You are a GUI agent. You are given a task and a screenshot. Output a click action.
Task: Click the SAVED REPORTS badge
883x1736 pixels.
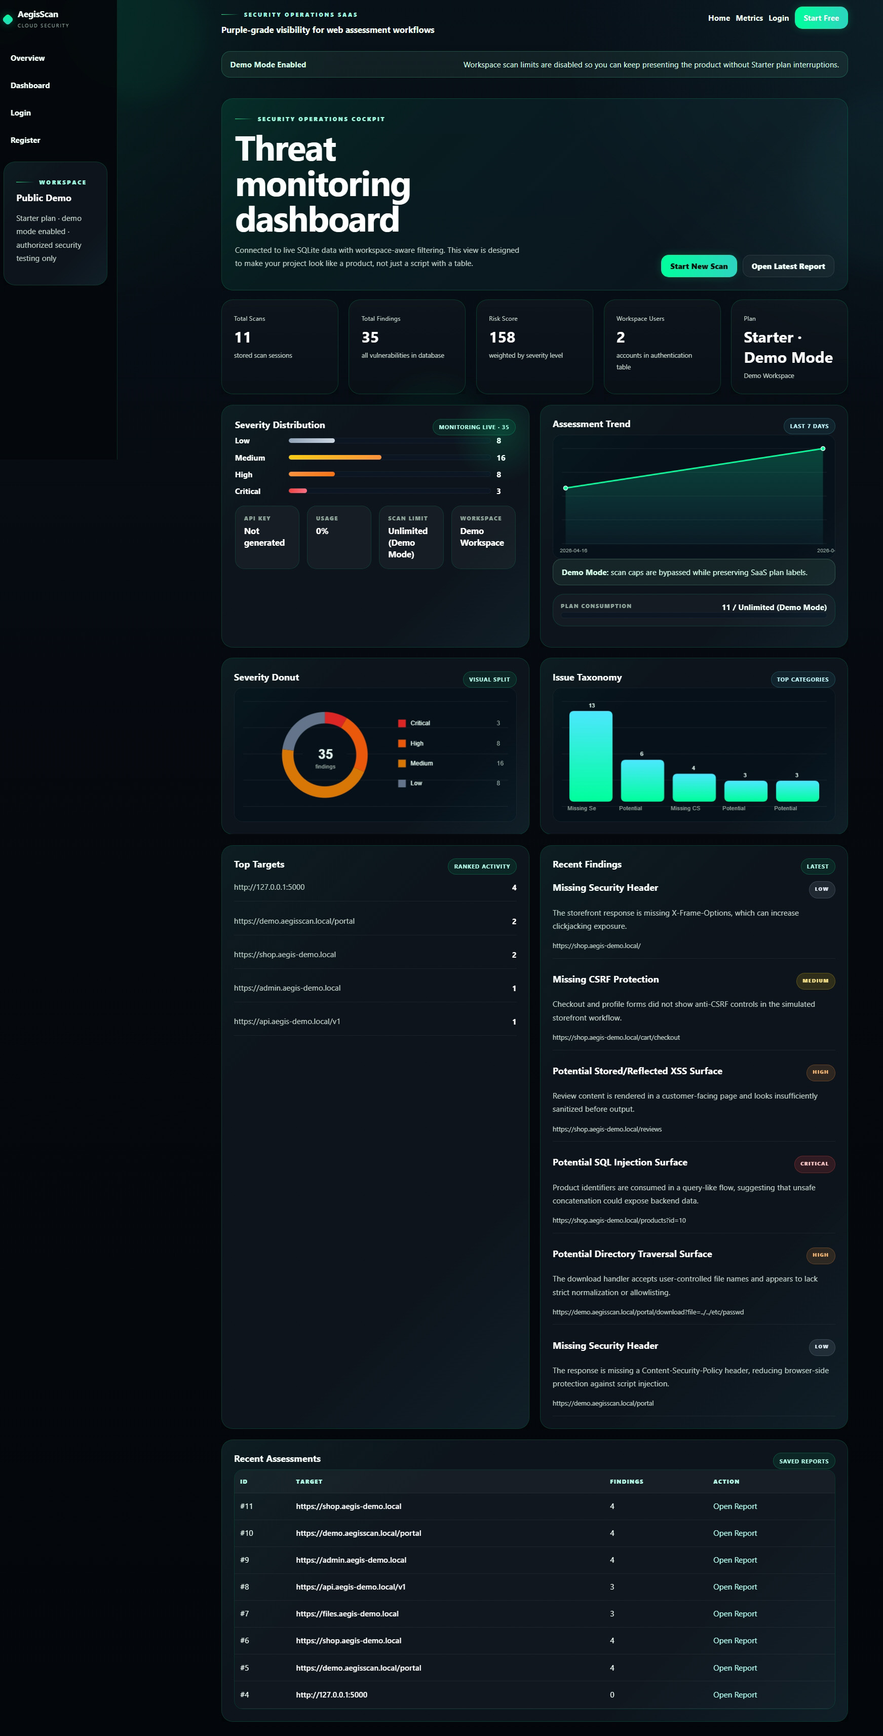(803, 1461)
